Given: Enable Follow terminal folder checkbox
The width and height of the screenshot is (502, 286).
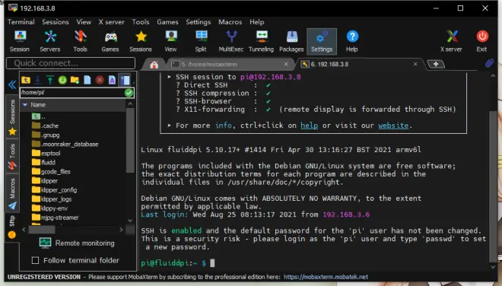Looking at the screenshot, I should tap(35, 260).
